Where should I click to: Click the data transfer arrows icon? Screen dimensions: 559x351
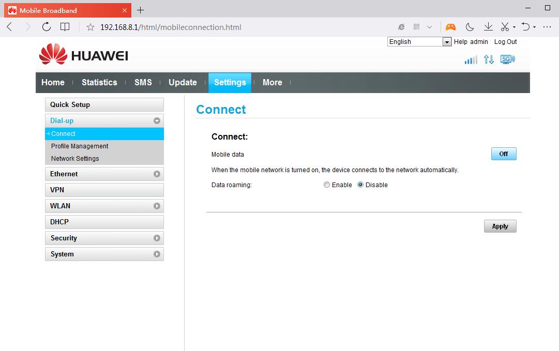click(489, 59)
